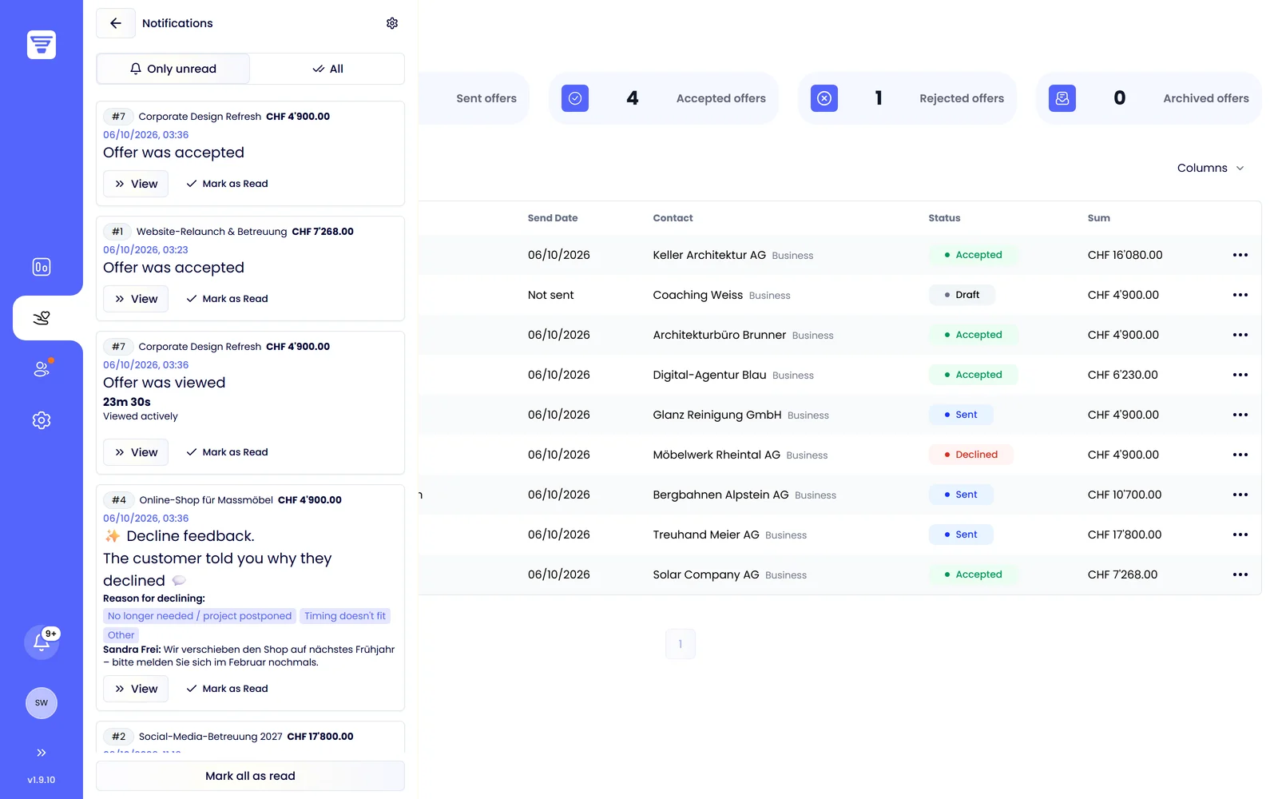Mark Website-Relaunch accepted notification as read
1278x799 pixels.
point(227,299)
